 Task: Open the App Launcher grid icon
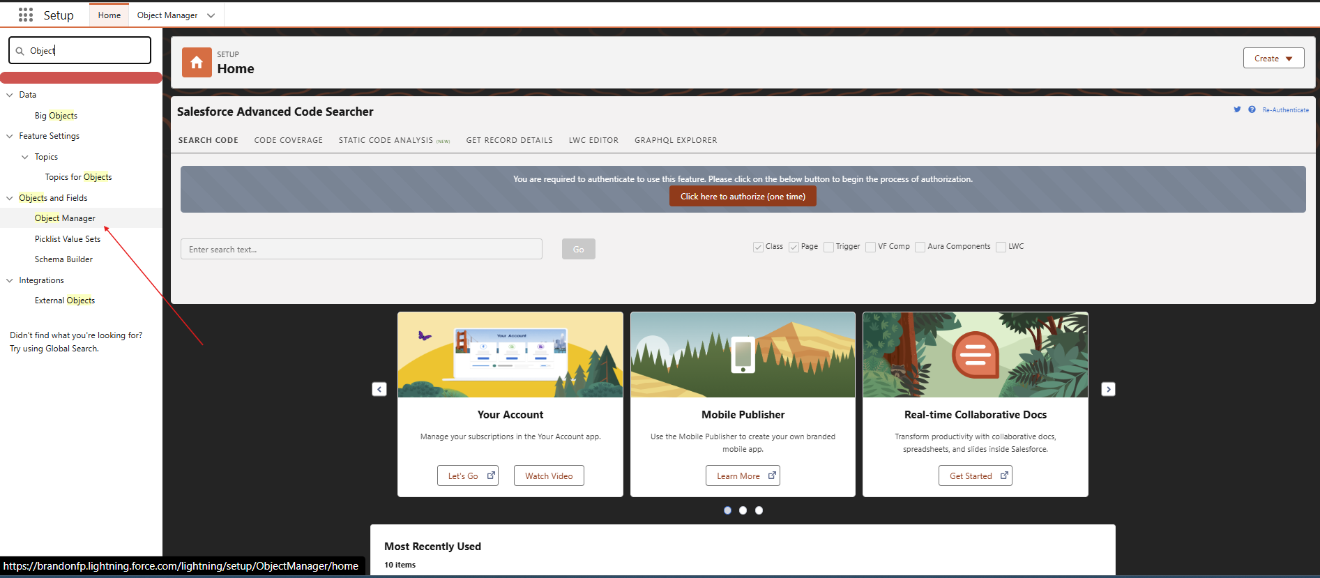26,15
